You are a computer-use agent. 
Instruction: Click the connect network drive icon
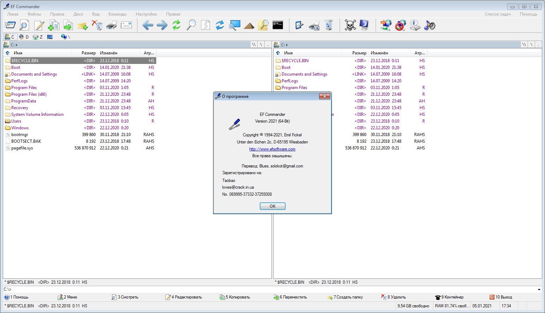[386, 25]
